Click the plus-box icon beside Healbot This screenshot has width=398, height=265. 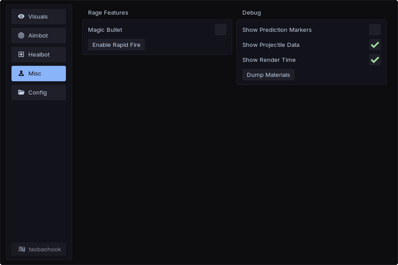click(21, 54)
